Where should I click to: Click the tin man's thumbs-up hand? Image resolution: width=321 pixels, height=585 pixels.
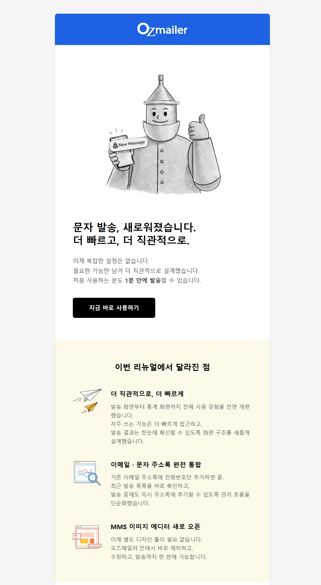click(x=198, y=126)
